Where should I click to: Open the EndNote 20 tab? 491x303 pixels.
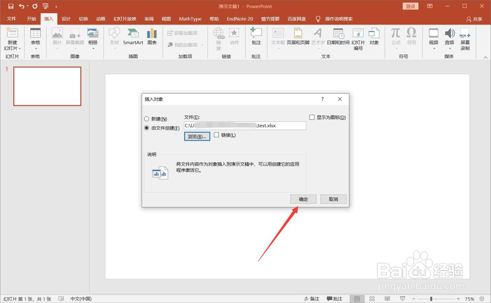click(240, 19)
